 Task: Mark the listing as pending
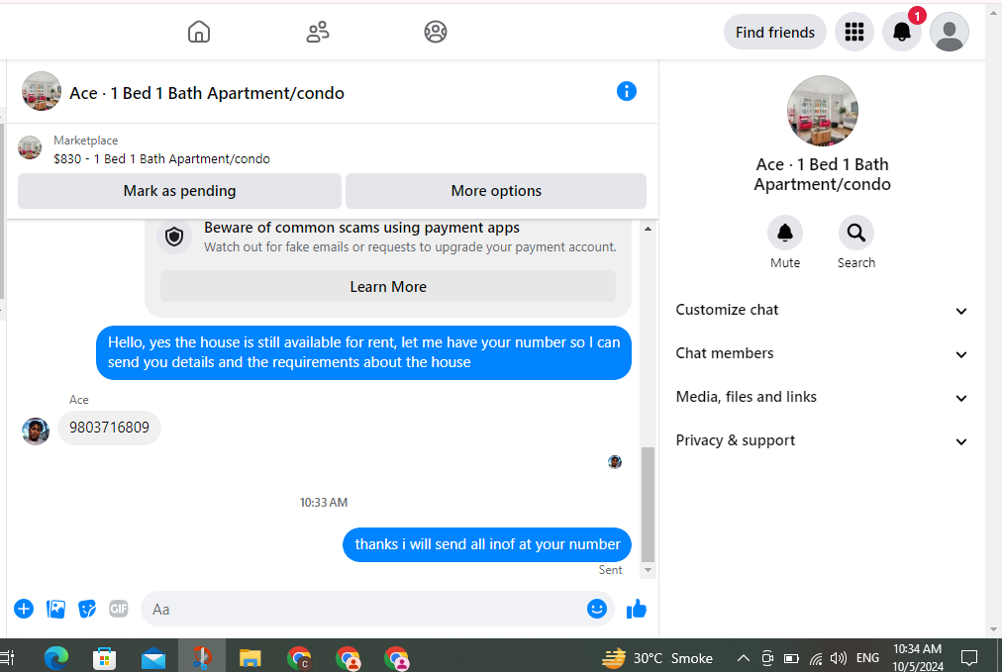click(179, 191)
